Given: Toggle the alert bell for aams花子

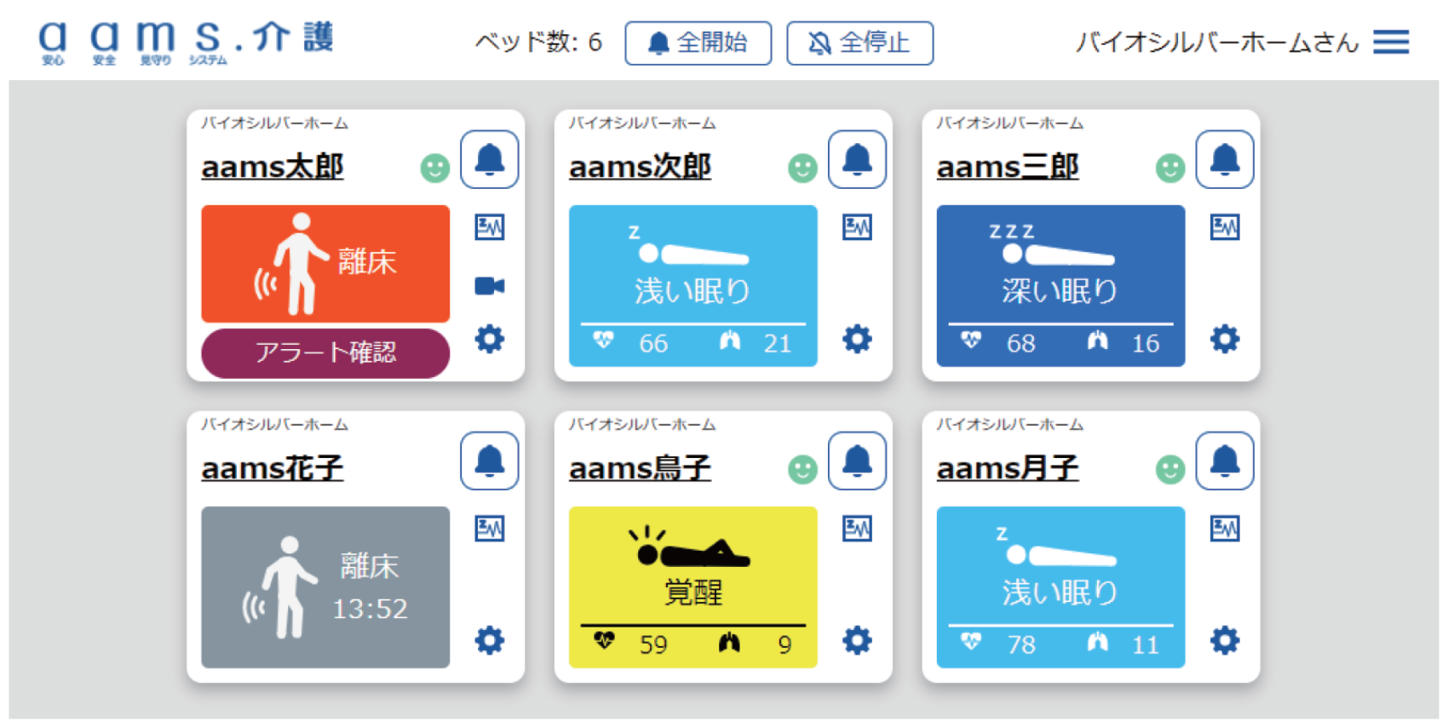Looking at the screenshot, I should (489, 461).
